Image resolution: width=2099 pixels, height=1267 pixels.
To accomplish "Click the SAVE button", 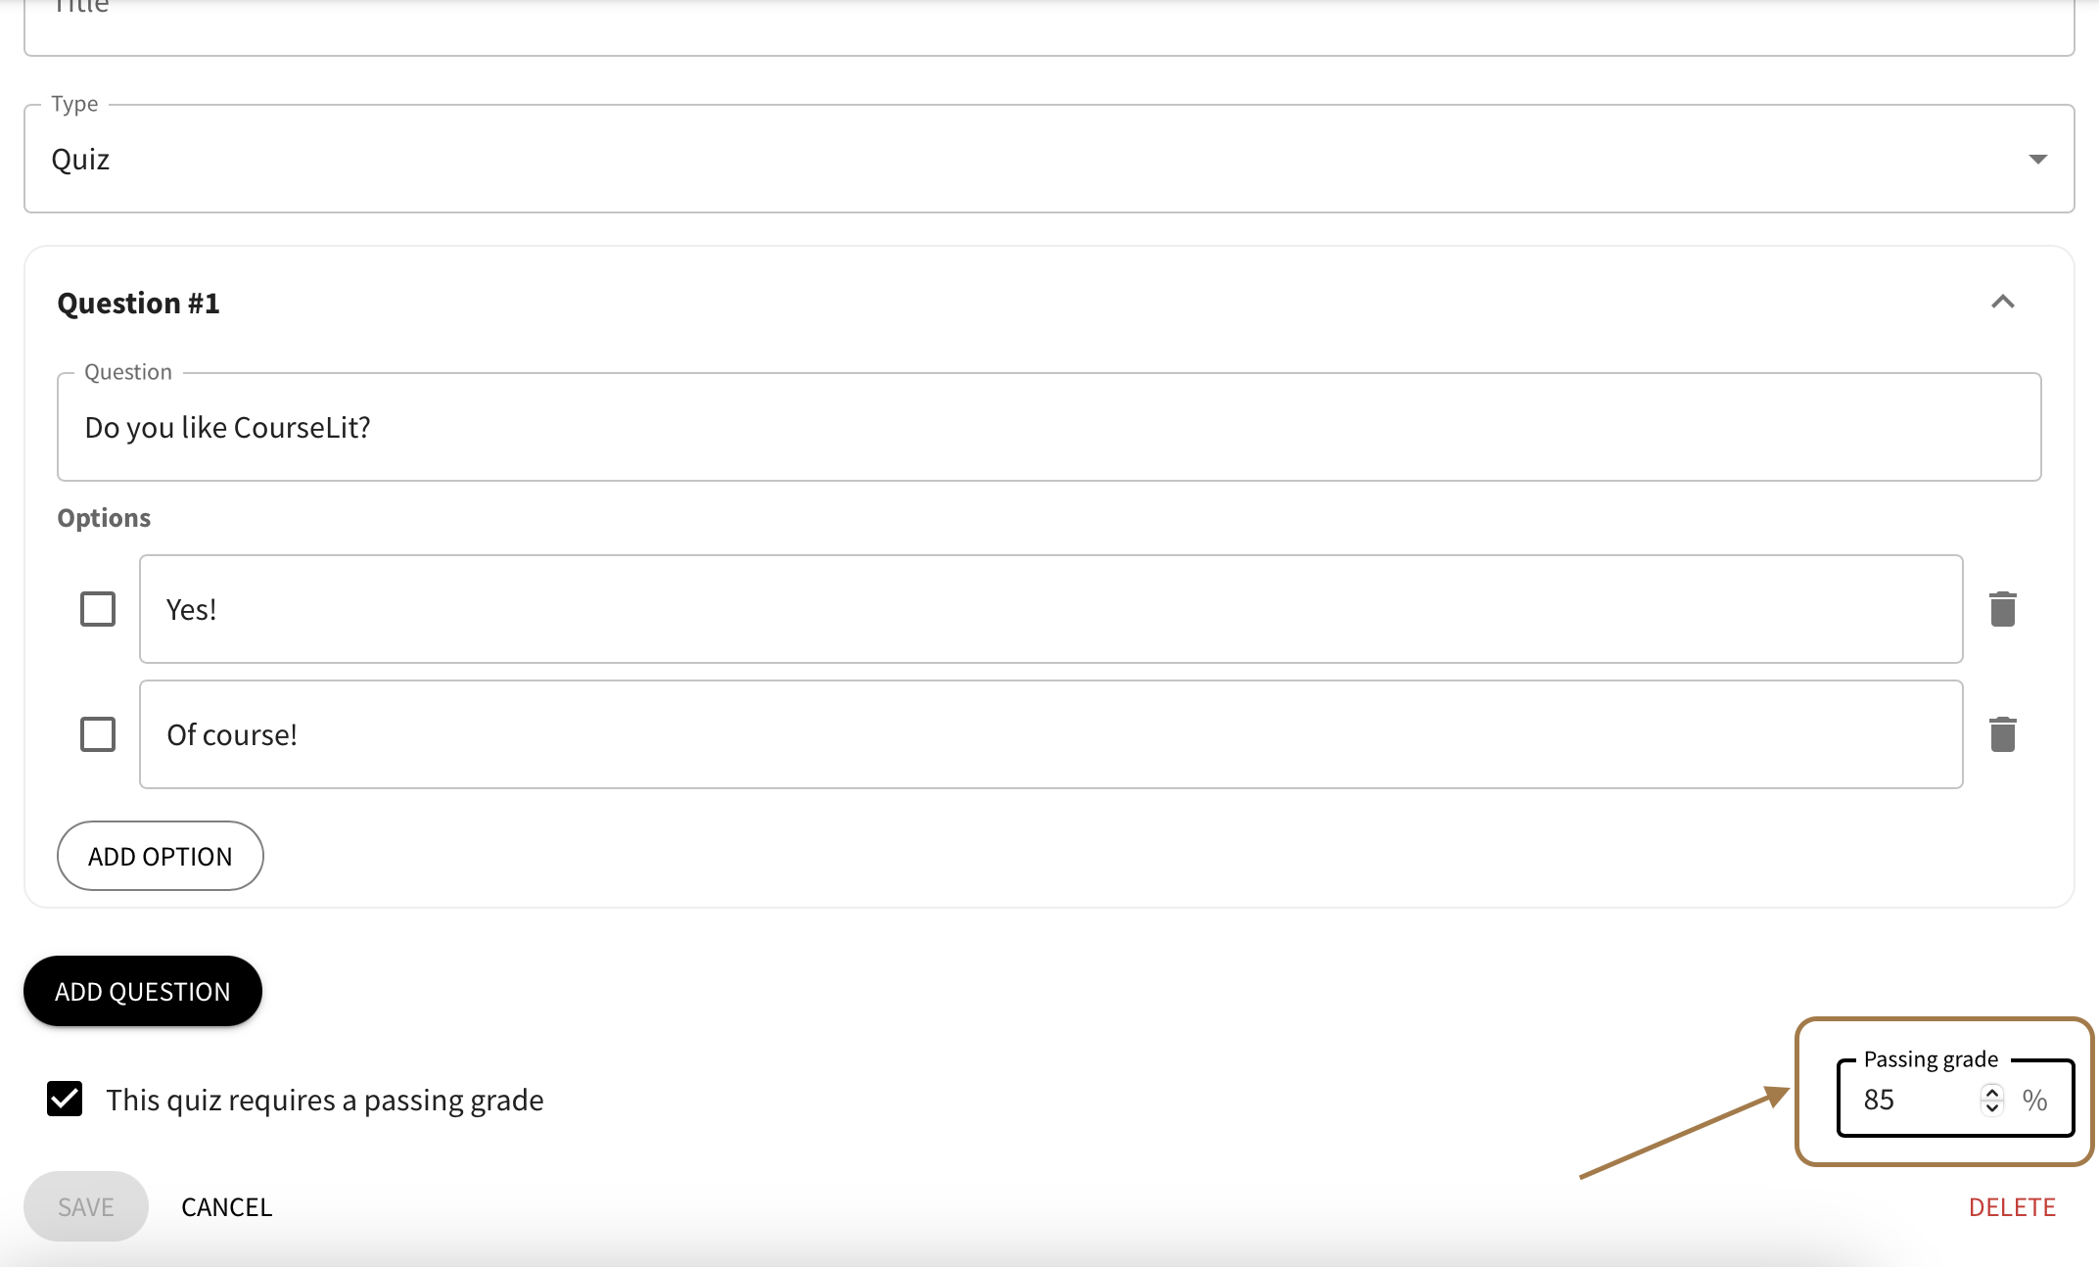I will [86, 1206].
